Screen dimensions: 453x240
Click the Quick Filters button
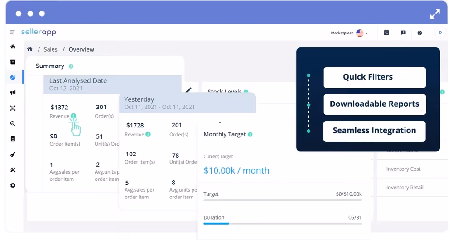[375, 77]
